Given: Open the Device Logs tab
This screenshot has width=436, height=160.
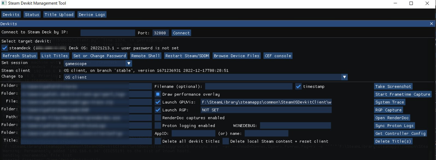Looking at the screenshot, I should (x=92, y=15).
